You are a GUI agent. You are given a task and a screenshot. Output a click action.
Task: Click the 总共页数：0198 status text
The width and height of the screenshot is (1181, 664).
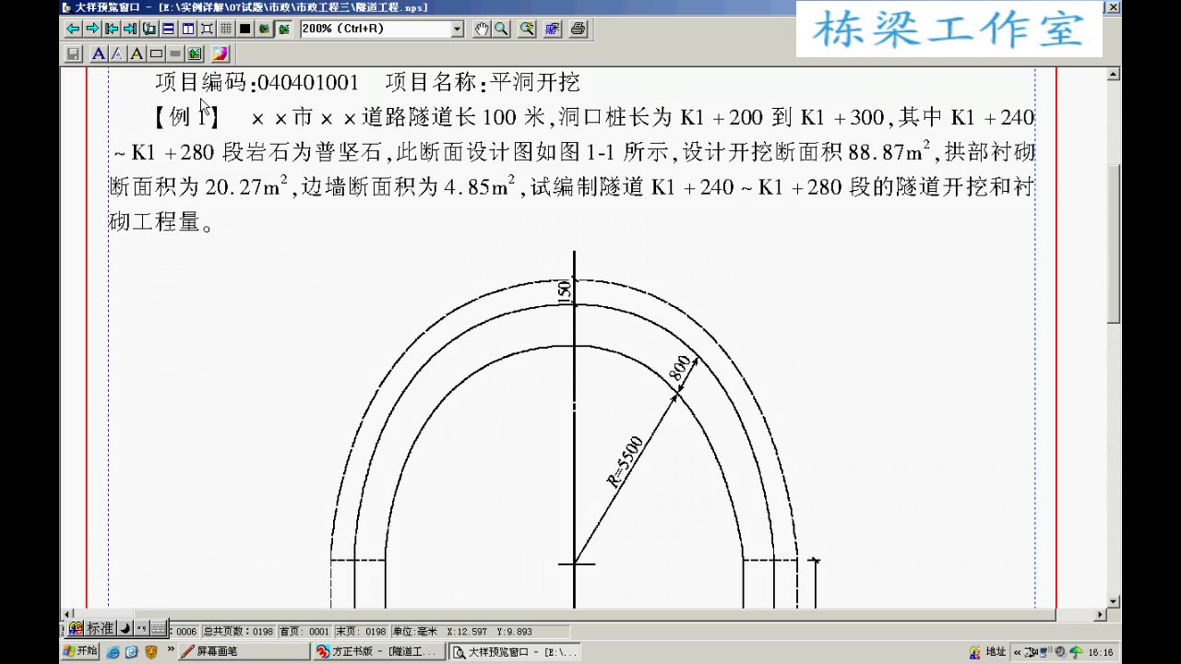click(x=238, y=631)
